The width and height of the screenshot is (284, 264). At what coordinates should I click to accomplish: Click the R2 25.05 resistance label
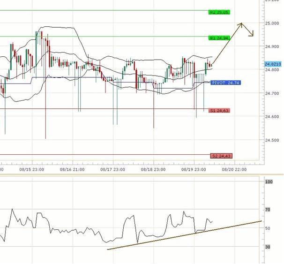[x=219, y=12]
